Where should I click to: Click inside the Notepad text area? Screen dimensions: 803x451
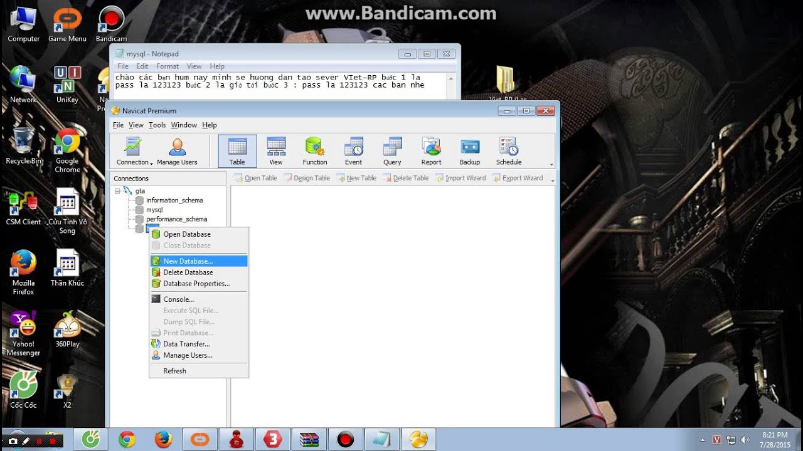click(x=280, y=86)
